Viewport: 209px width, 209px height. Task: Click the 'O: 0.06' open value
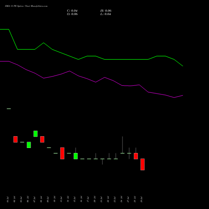tap(72, 14)
